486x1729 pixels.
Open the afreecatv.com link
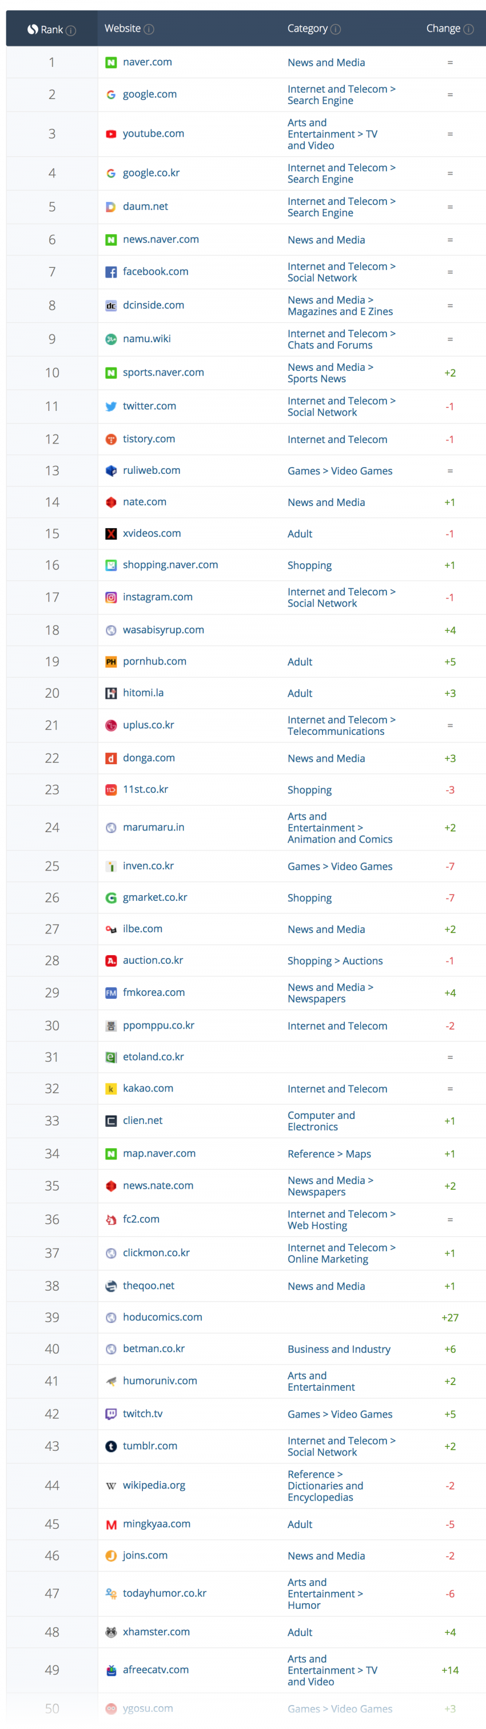[156, 1669]
